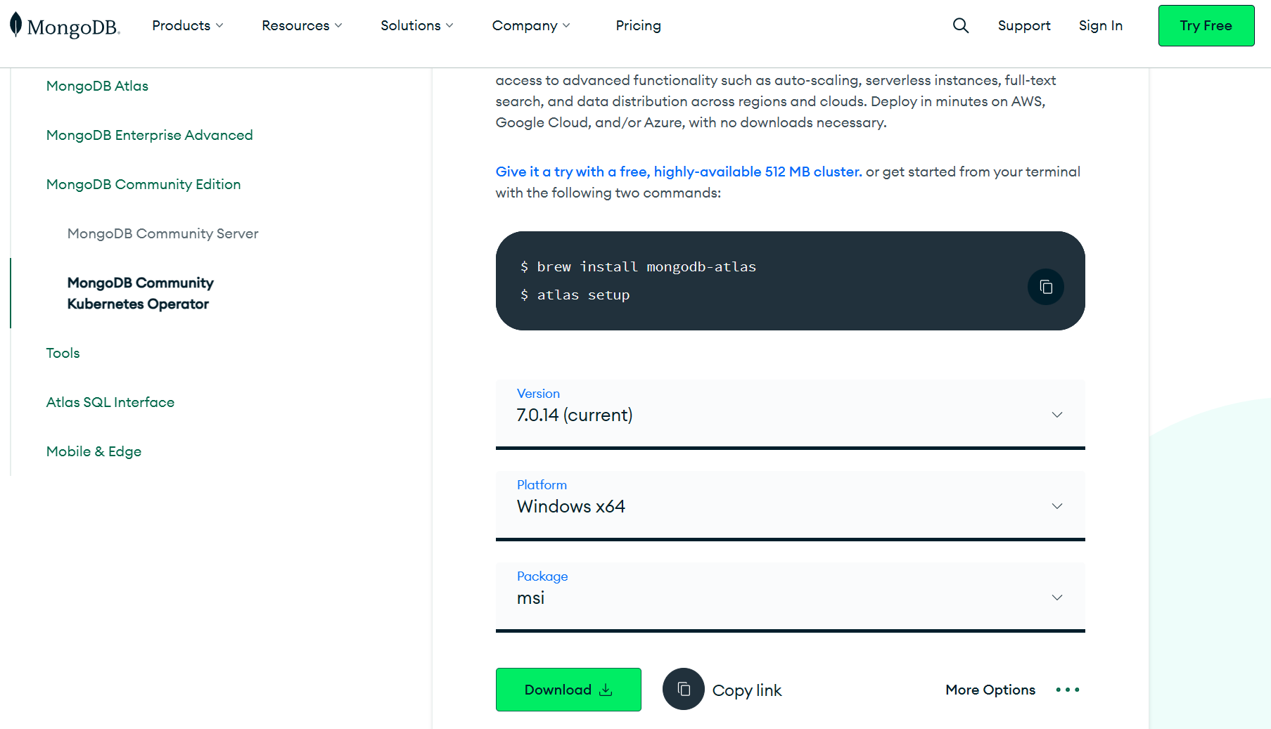The image size is (1271, 729).
Task: Open the search magnifier icon
Action: coord(961,25)
